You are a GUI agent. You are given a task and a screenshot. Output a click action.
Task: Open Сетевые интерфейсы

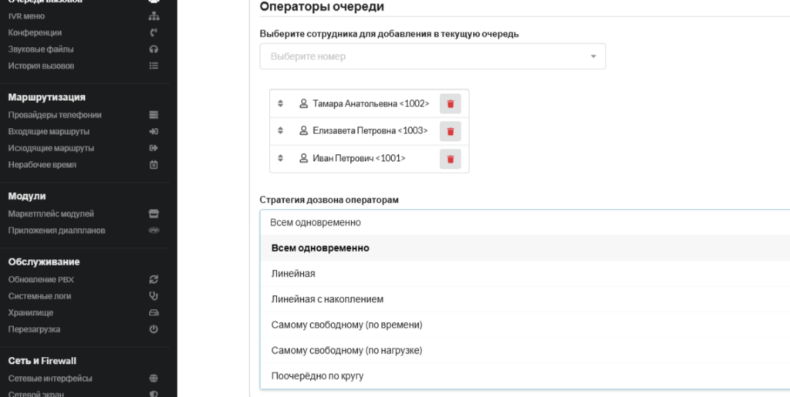coord(50,378)
